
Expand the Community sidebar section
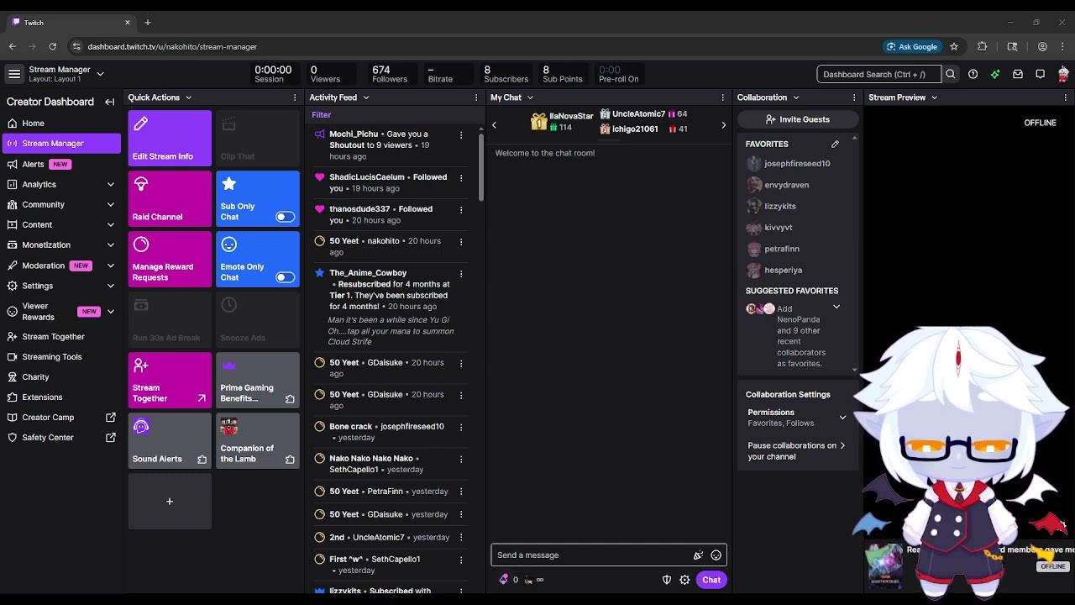click(110, 204)
